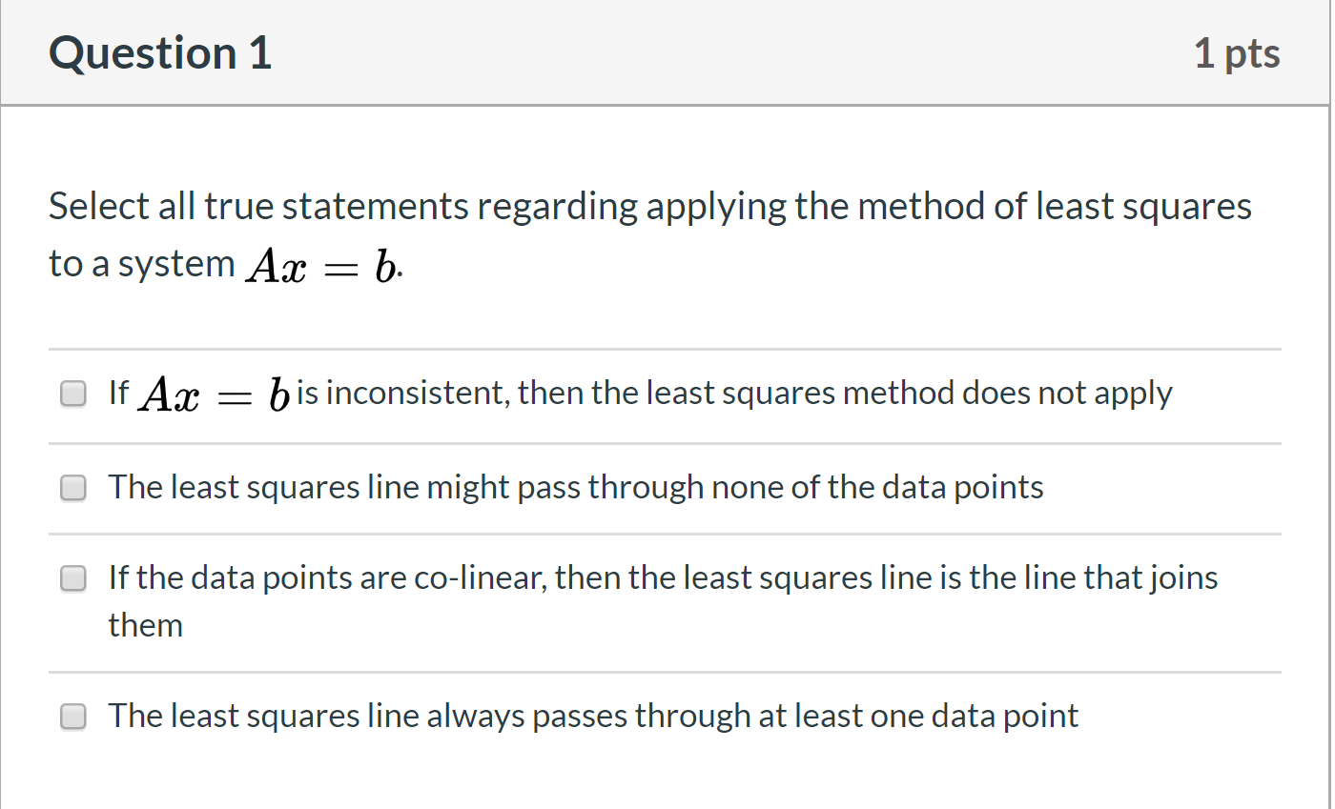Click the Question 1 header
1335x809 pixels.
tap(159, 52)
